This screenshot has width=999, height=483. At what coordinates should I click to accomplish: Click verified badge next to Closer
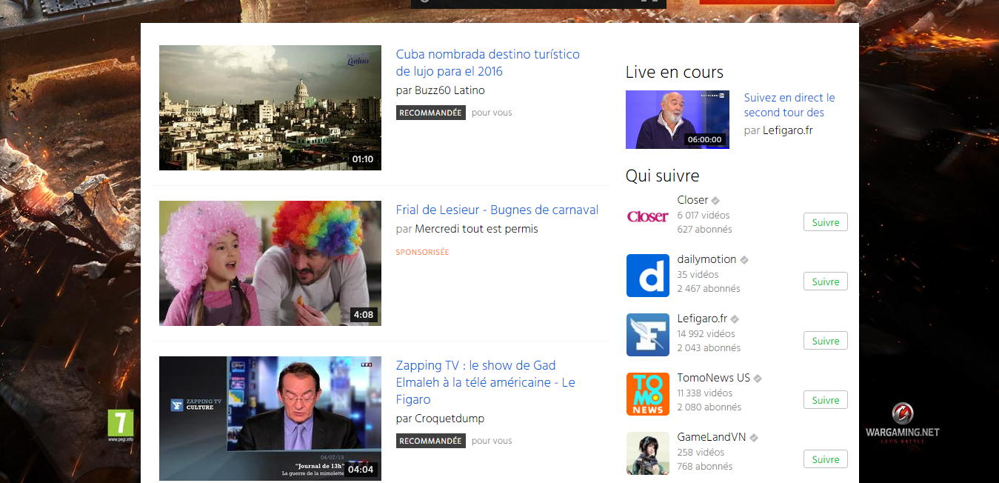716,201
